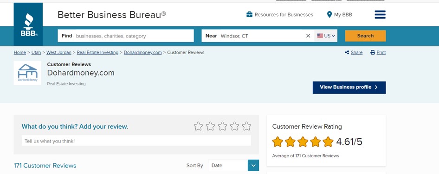Click the Tell us what you think field
Viewport: 439px width, 174px height.
pyautogui.click(x=136, y=141)
